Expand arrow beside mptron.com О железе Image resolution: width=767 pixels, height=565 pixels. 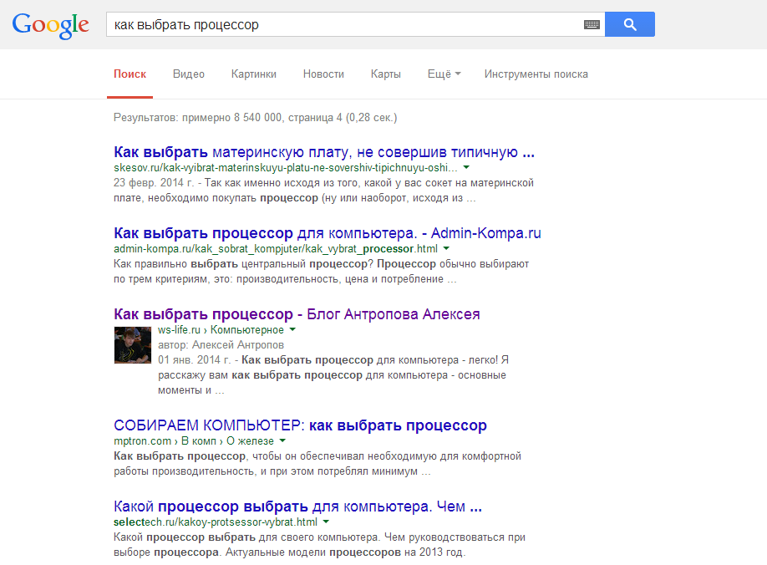282,440
